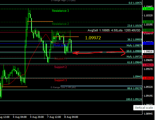Click the red 1.09438 price tag
This screenshot has width=155, height=120.
[x=148, y=78]
